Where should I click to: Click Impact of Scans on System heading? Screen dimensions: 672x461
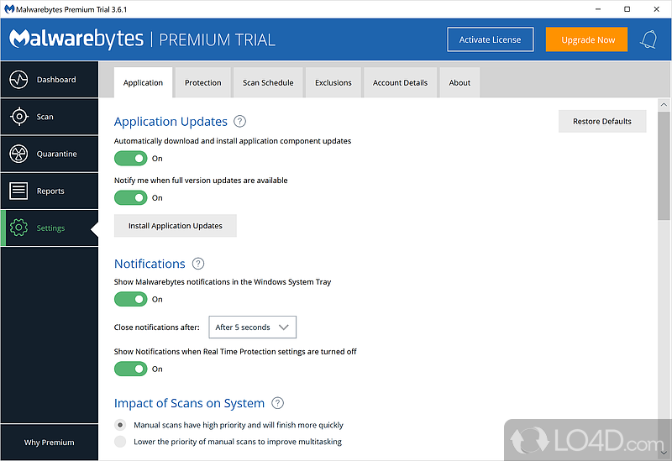[190, 403]
